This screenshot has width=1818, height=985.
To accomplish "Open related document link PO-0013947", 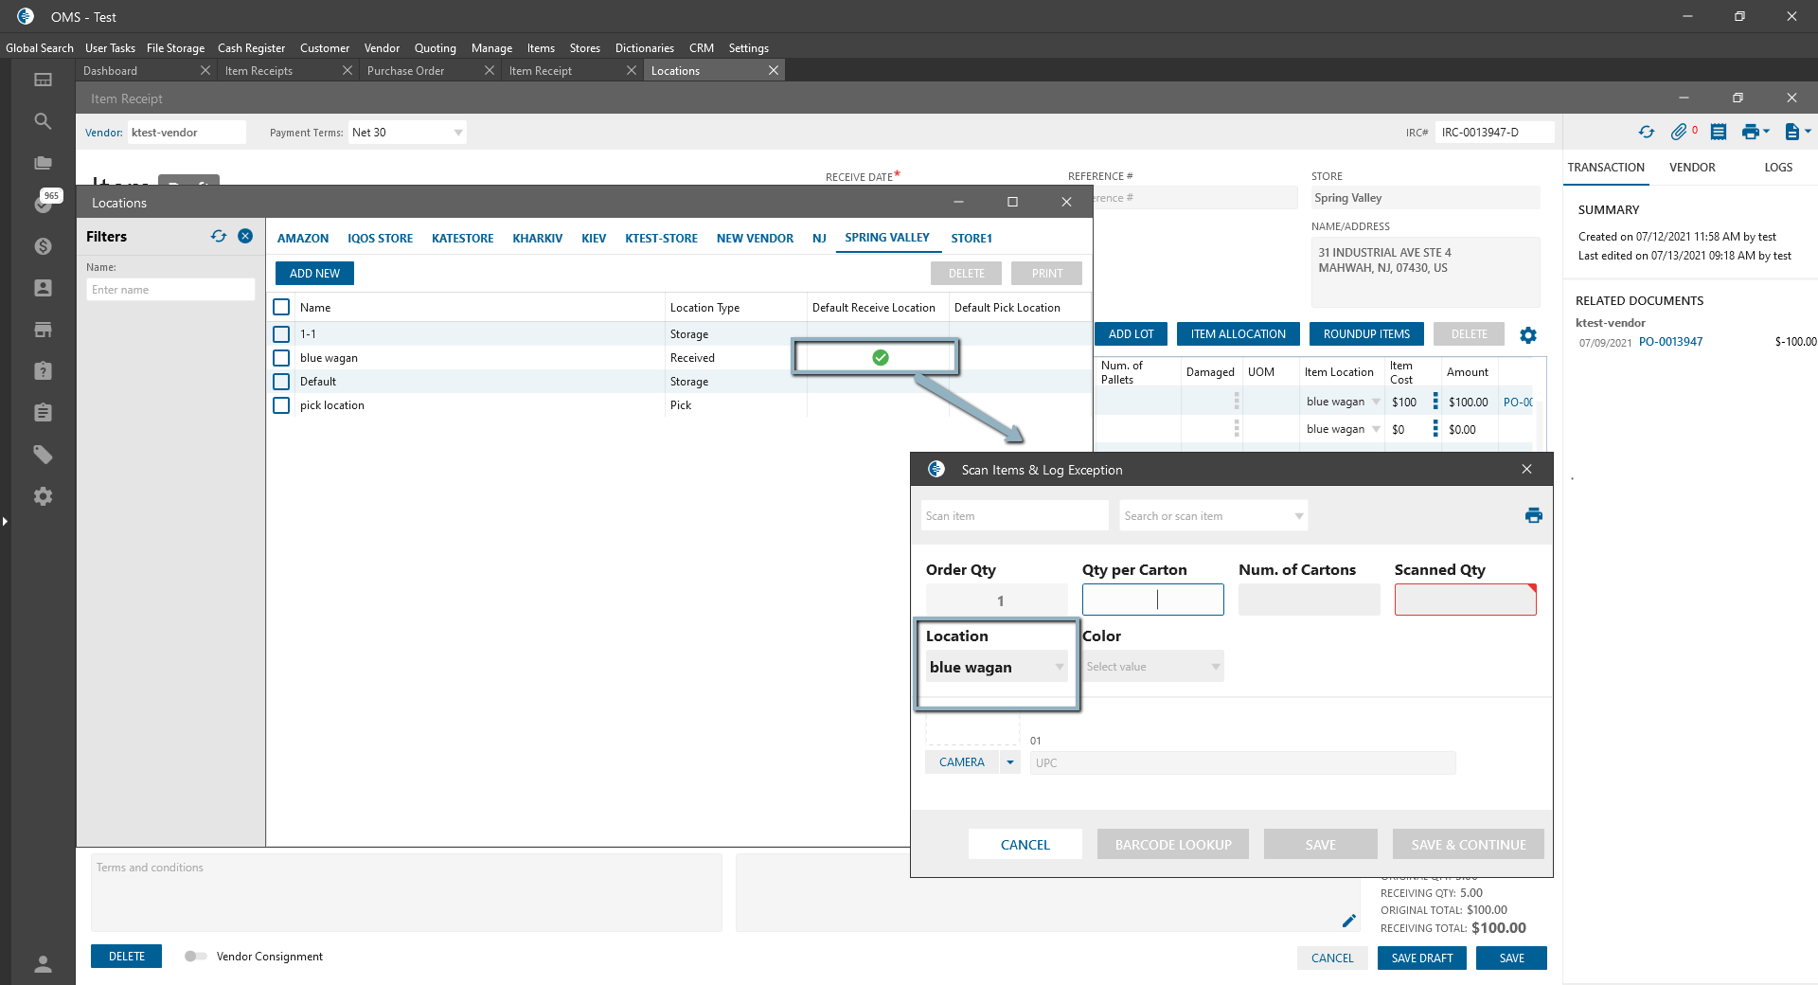I will [1670, 342].
